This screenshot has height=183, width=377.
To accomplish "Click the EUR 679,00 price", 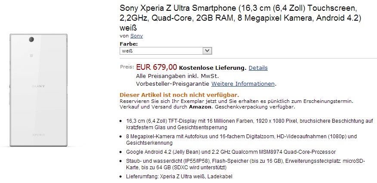I will point(156,67).
